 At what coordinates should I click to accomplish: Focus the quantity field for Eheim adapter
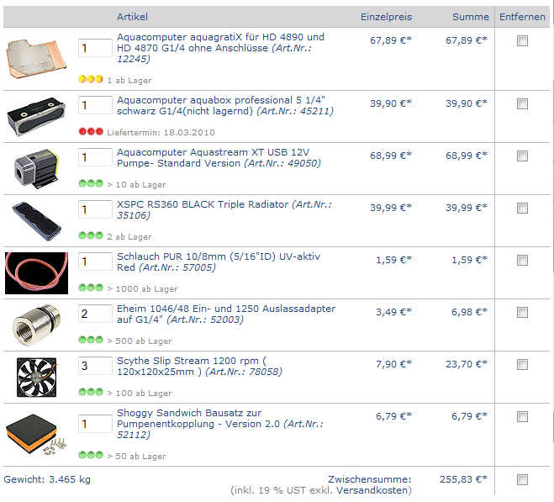(95, 314)
